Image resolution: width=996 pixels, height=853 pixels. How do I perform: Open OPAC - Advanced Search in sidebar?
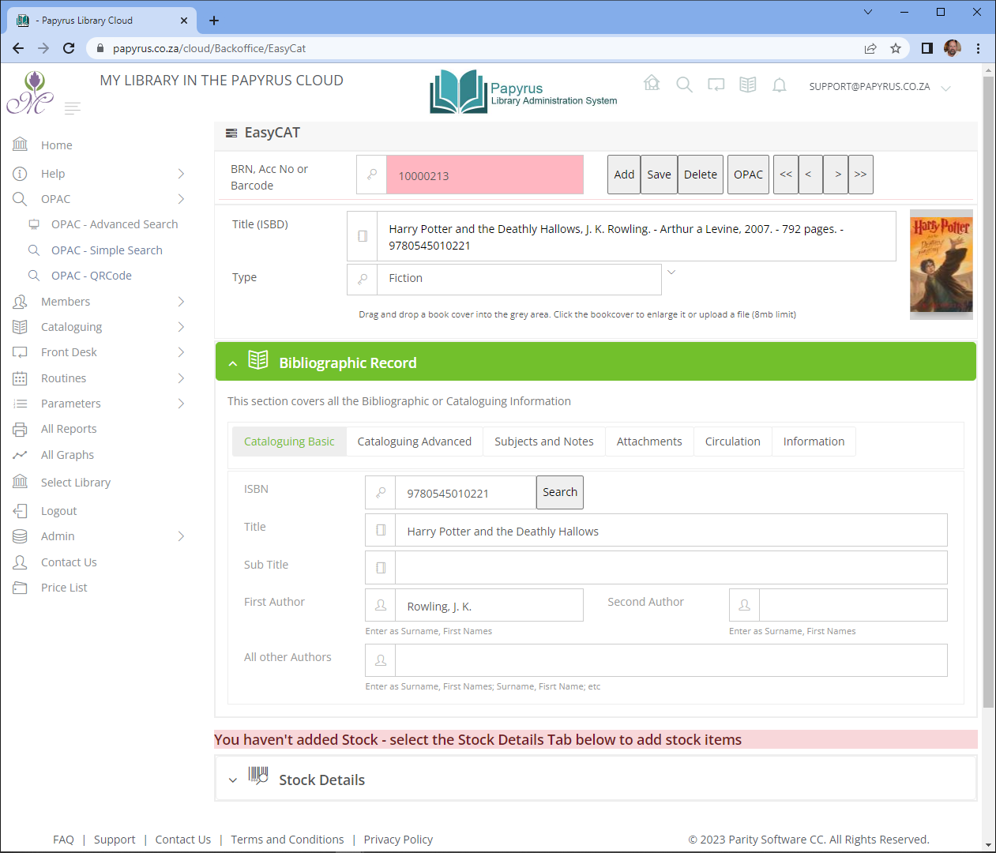coord(115,224)
